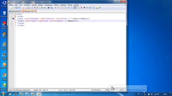Open the Tampilan menu
The height and width of the screenshot is (96, 172).
point(27,5)
